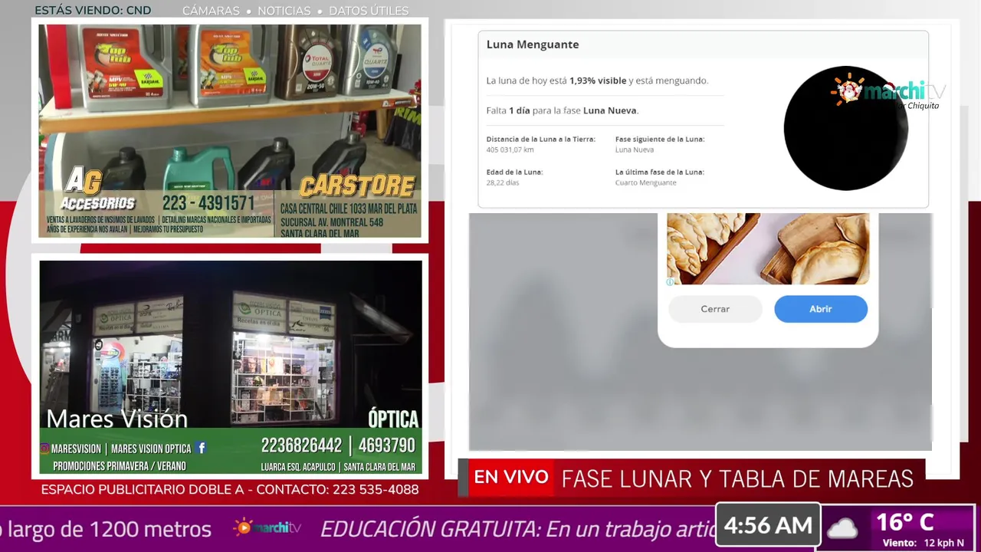981x552 pixels.
Task: Click the 4:56 AM clock display
Action: pos(768,526)
